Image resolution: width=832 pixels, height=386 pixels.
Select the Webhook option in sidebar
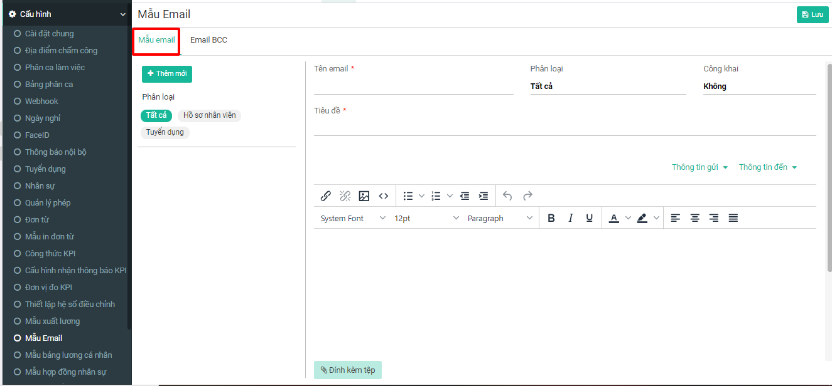pyautogui.click(x=41, y=102)
